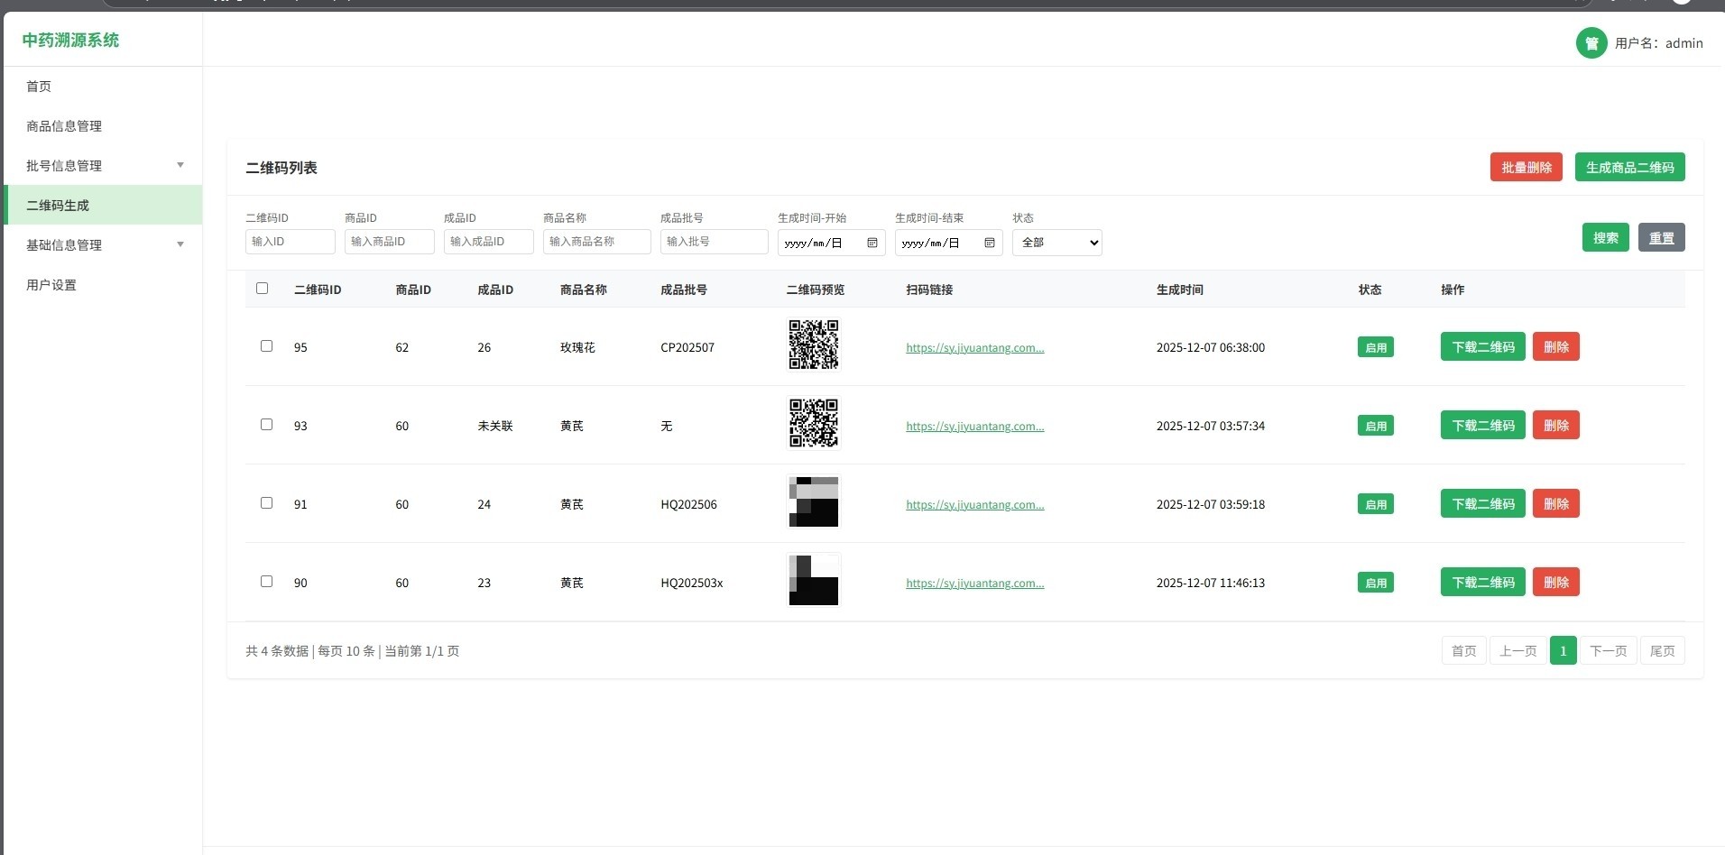Download QR code for ID 93

[x=1482, y=426]
